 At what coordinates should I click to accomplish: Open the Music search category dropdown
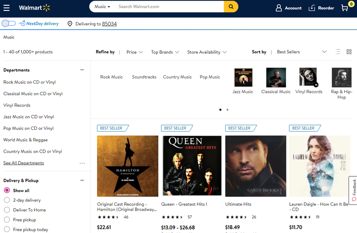[102, 7]
